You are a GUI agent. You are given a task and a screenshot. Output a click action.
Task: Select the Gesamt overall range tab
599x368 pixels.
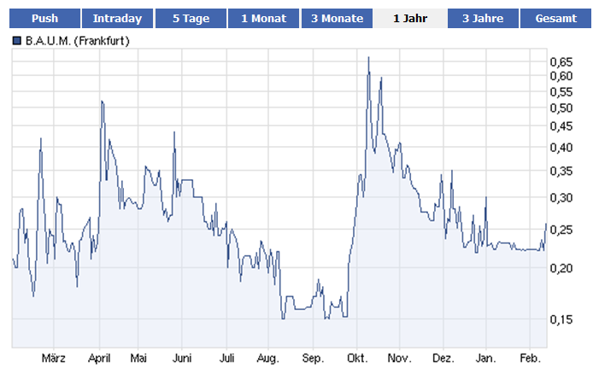point(555,18)
